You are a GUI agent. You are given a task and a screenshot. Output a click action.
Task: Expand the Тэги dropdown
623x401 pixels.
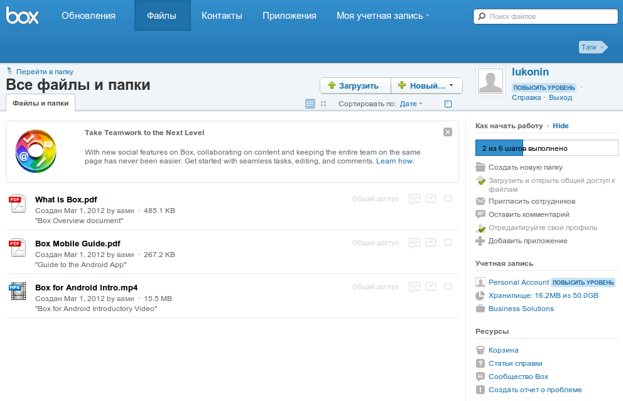[593, 47]
